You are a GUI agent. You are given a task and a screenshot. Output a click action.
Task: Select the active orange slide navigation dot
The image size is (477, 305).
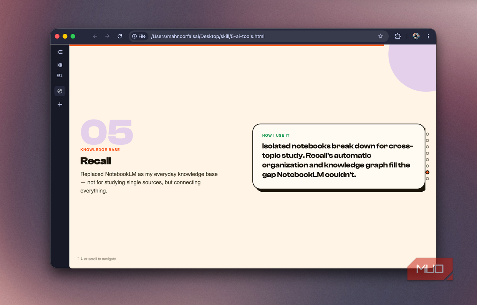tap(427, 172)
